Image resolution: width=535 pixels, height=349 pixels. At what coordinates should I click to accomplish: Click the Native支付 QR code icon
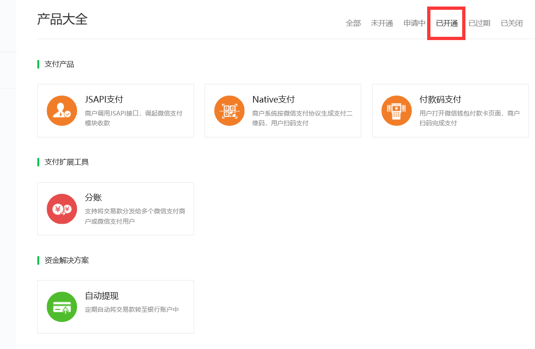pyautogui.click(x=229, y=110)
